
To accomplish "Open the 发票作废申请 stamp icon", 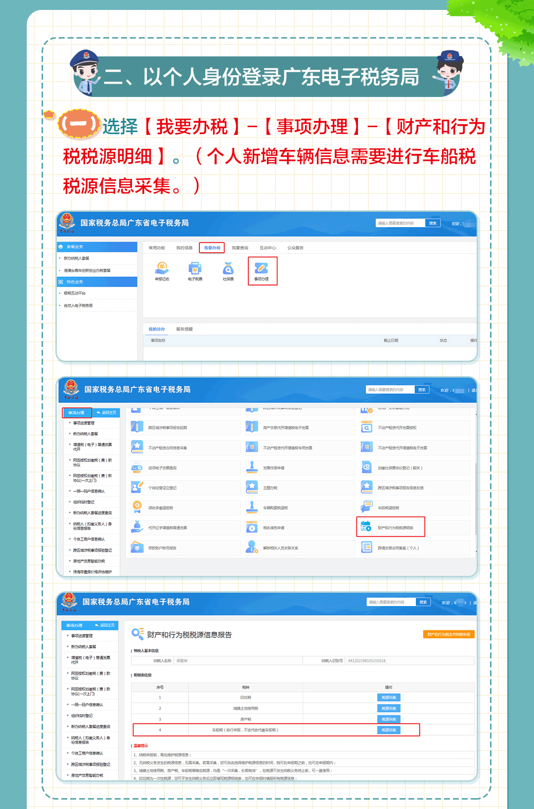I will (x=252, y=468).
